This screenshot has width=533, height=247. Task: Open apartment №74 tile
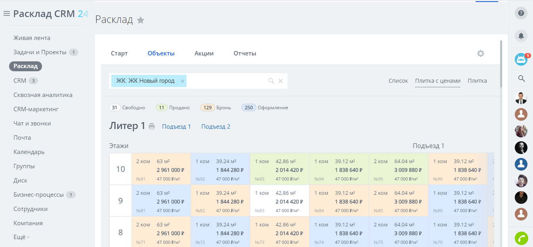pos(339,232)
